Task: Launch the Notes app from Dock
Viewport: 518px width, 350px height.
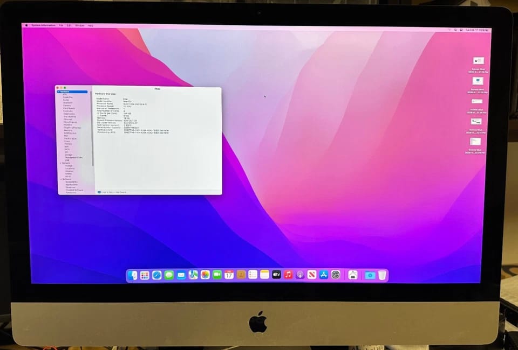Action: click(264, 274)
